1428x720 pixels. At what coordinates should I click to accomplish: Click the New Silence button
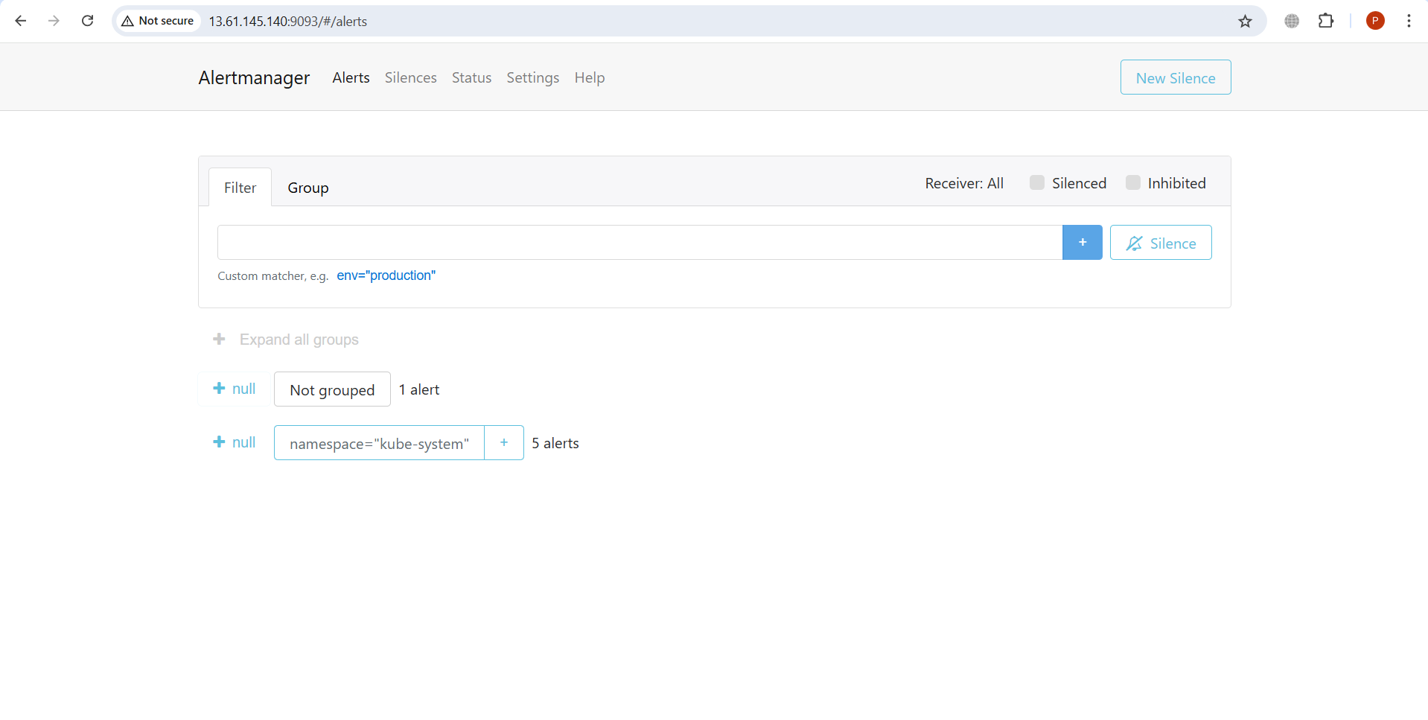[x=1175, y=77]
